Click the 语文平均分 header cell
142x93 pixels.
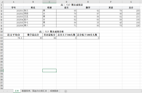coord(14,35)
